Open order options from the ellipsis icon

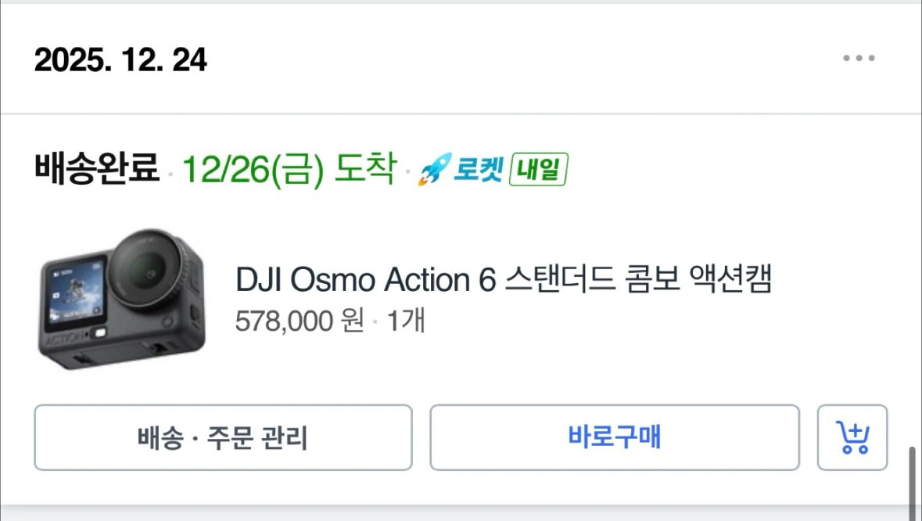[859, 57]
